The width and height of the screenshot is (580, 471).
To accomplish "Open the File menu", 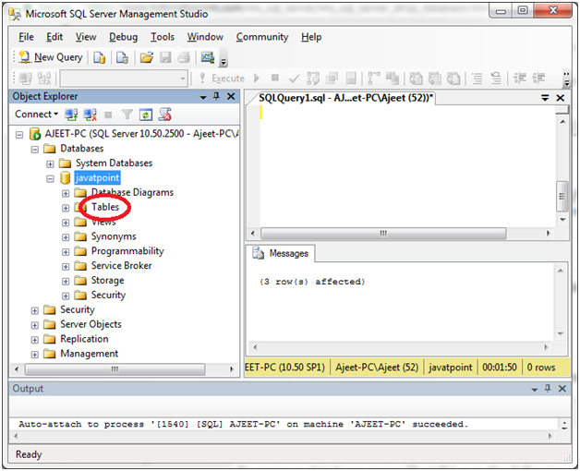I will [x=26, y=37].
